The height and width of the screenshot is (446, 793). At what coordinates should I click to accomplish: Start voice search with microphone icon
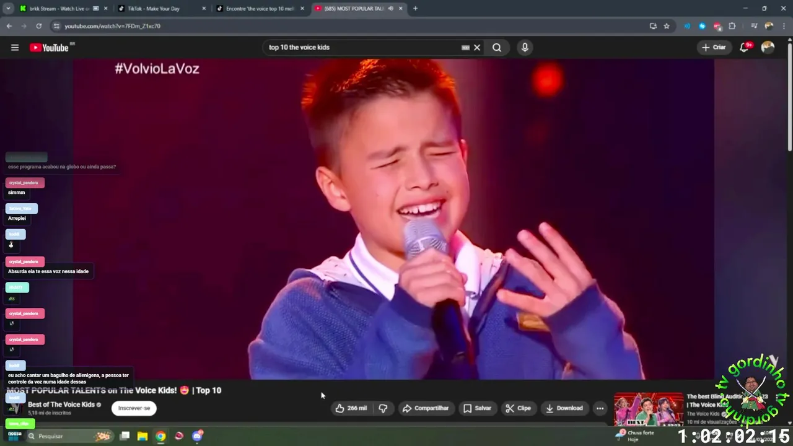coord(525,48)
